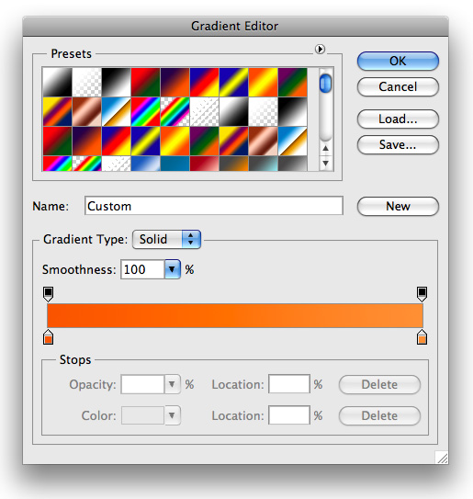Click the dialog resize grip corner
473x499 pixels.
tap(442, 458)
